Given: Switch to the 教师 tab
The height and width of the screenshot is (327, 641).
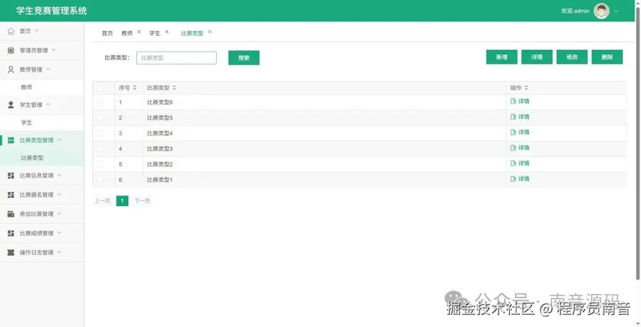Looking at the screenshot, I should pyautogui.click(x=127, y=33).
